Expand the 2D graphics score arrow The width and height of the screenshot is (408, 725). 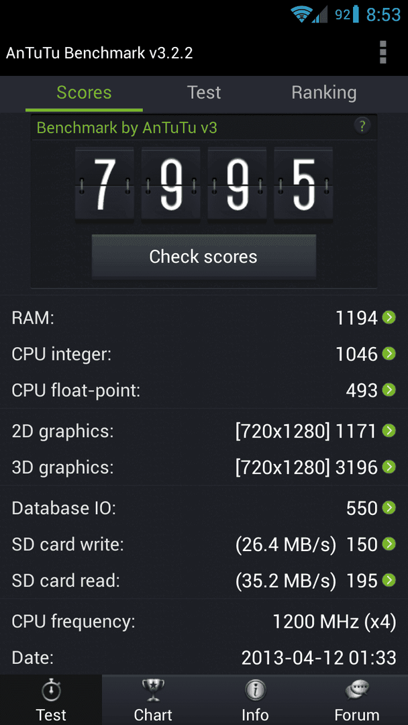click(389, 431)
